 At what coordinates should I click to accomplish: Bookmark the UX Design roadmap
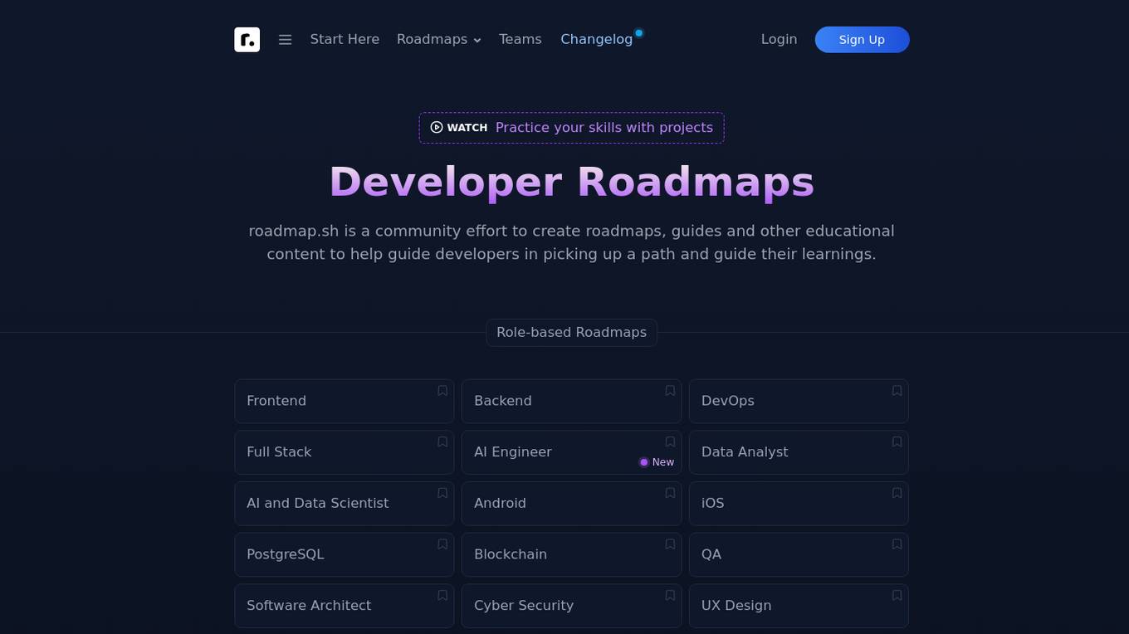897,596
